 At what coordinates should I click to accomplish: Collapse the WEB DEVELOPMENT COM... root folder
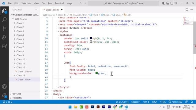[x=24, y=15]
